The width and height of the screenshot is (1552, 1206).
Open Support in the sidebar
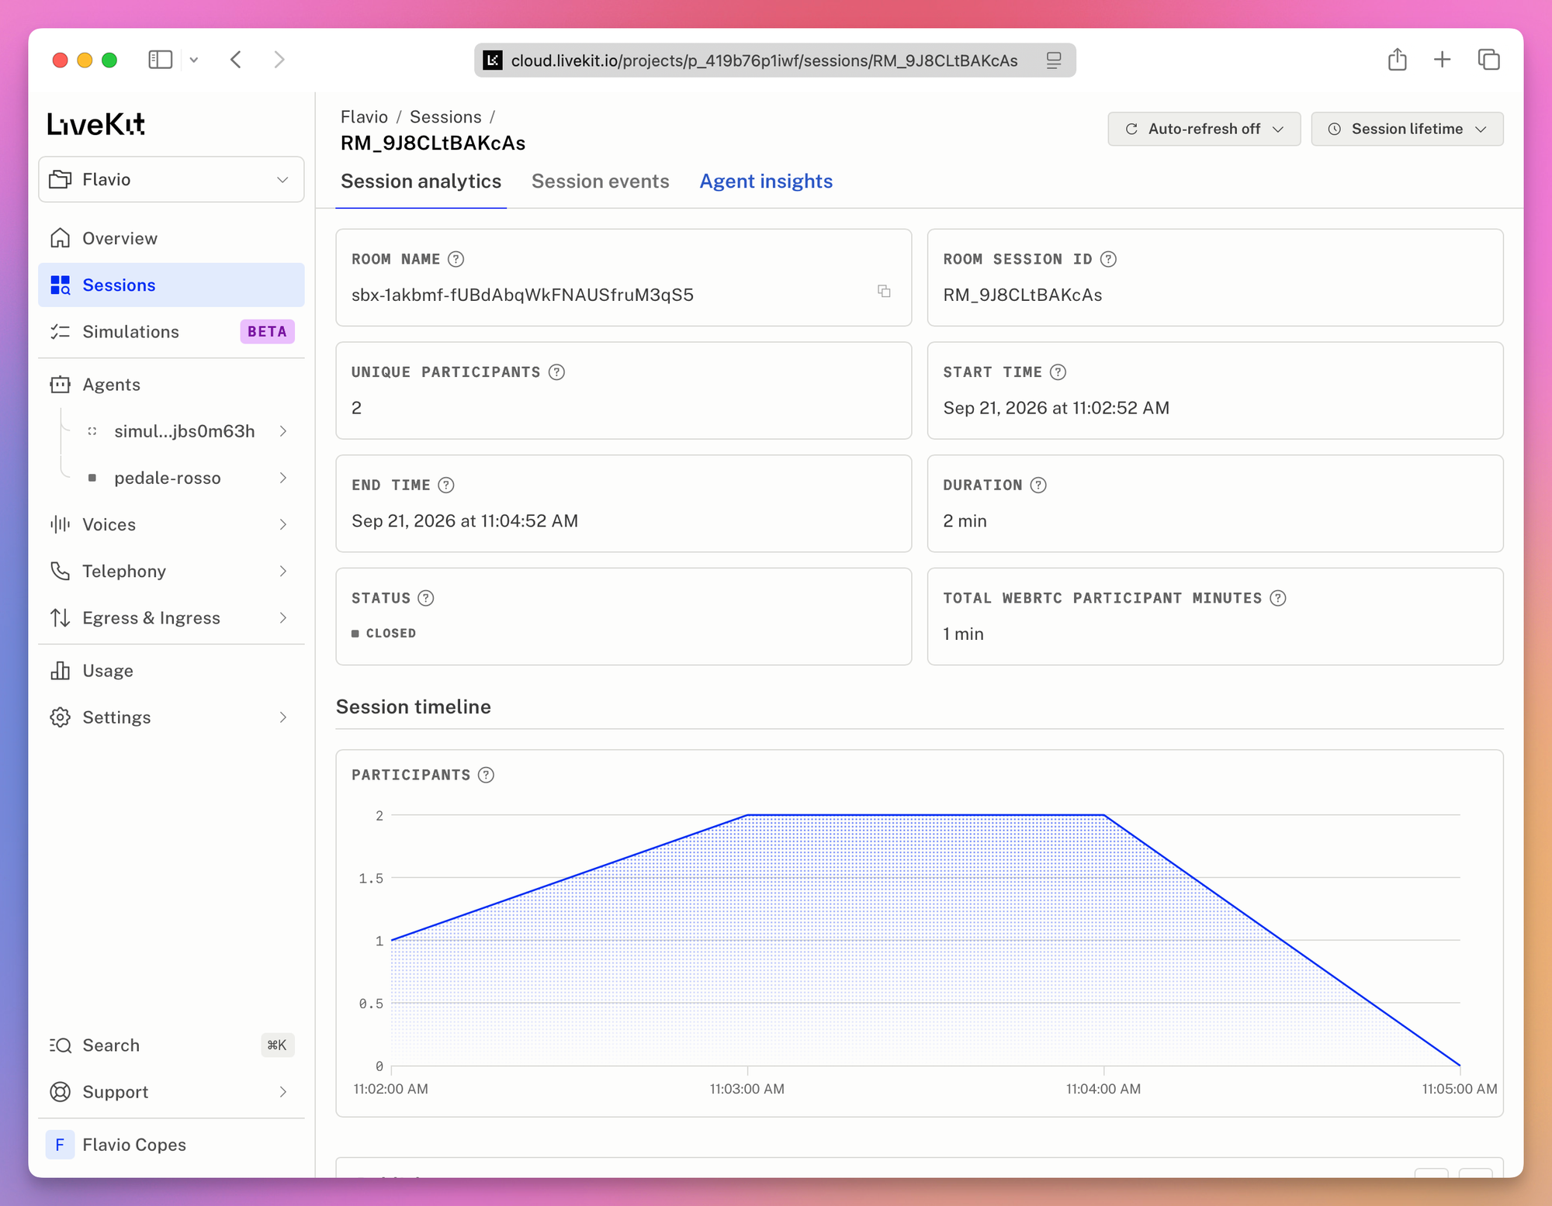coord(171,1092)
